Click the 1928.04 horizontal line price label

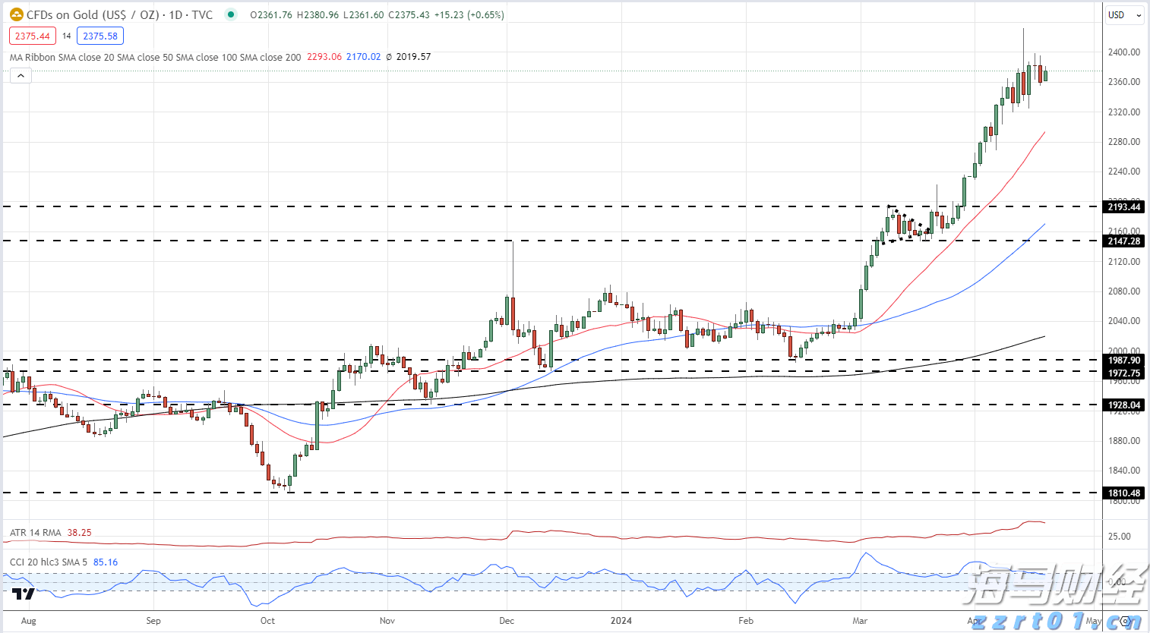pyautogui.click(x=1124, y=405)
